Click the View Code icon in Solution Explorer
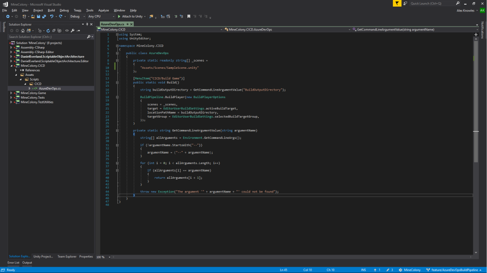Screen dimensions: 487x273 [67, 30]
